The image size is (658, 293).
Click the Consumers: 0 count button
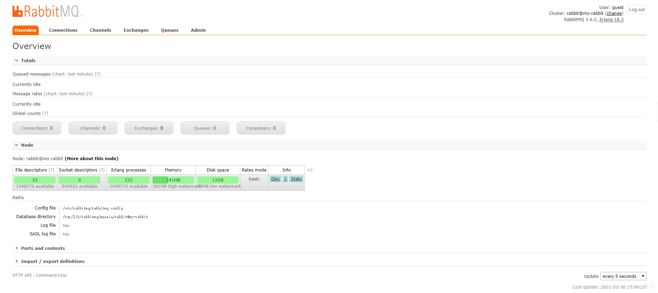click(261, 128)
